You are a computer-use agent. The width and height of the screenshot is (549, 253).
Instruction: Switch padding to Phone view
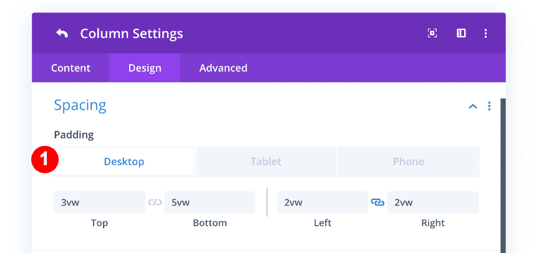coord(408,161)
